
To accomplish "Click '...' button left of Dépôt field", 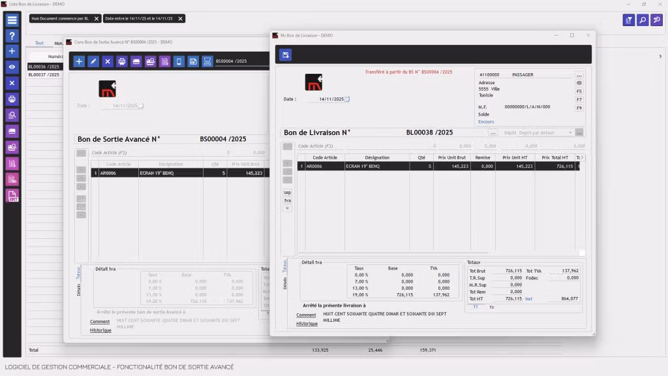I will (493, 133).
